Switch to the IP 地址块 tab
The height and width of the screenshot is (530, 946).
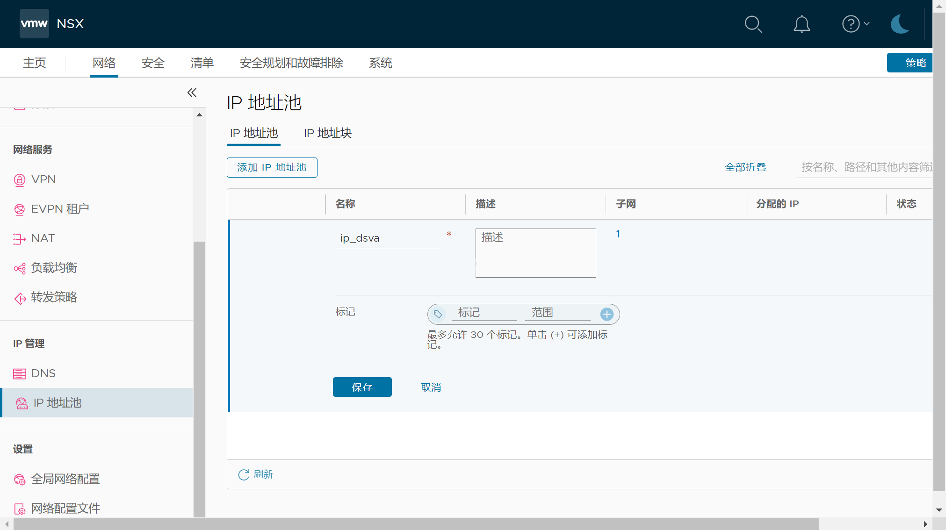click(327, 133)
